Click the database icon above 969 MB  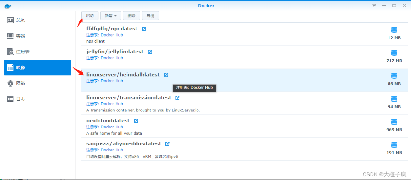394,122
